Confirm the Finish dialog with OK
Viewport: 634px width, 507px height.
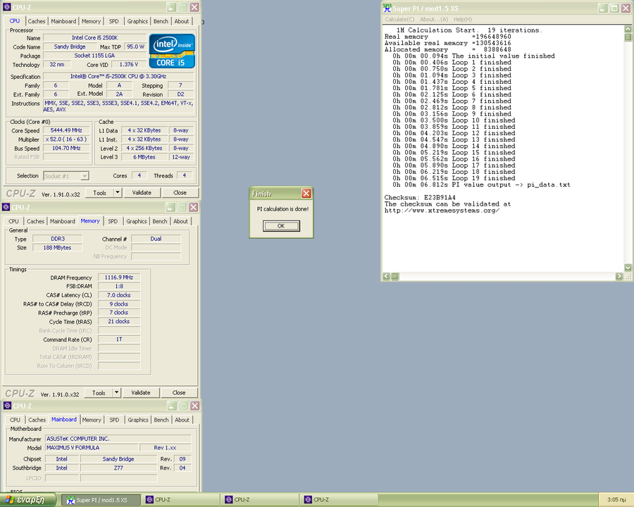281,226
